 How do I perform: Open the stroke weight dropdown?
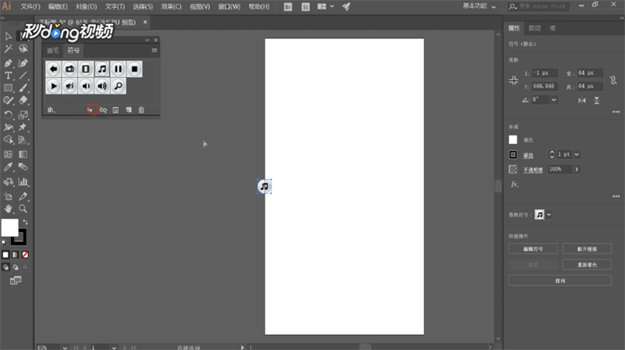point(577,154)
